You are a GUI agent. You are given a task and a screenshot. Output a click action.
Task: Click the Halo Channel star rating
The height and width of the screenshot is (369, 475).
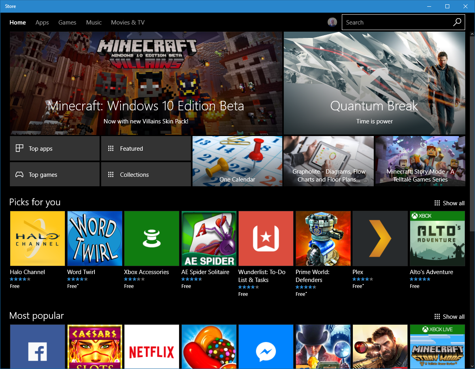pos(20,279)
